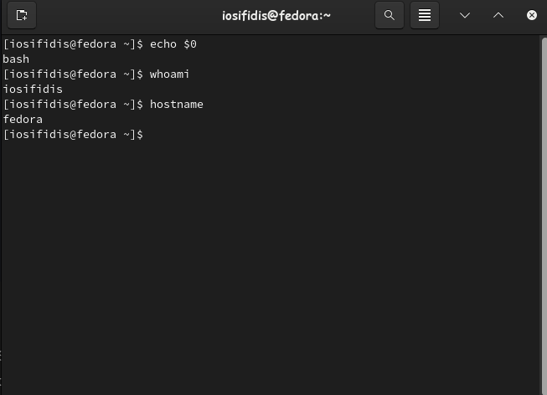Select the bash output line
This screenshot has height=395, width=547.
pyautogui.click(x=16, y=59)
